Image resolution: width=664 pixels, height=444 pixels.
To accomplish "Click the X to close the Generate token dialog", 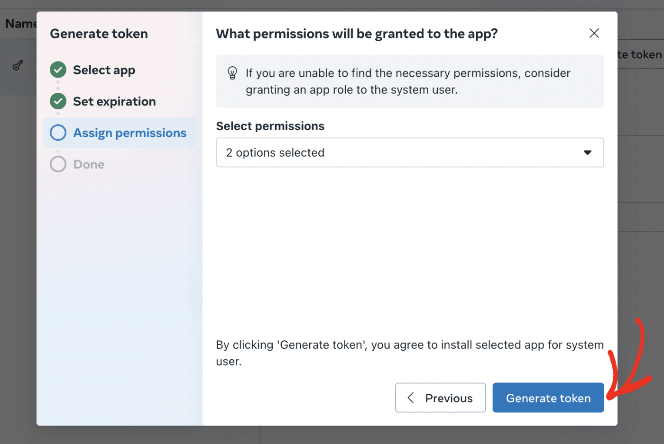I will pyautogui.click(x=594, y=33).
